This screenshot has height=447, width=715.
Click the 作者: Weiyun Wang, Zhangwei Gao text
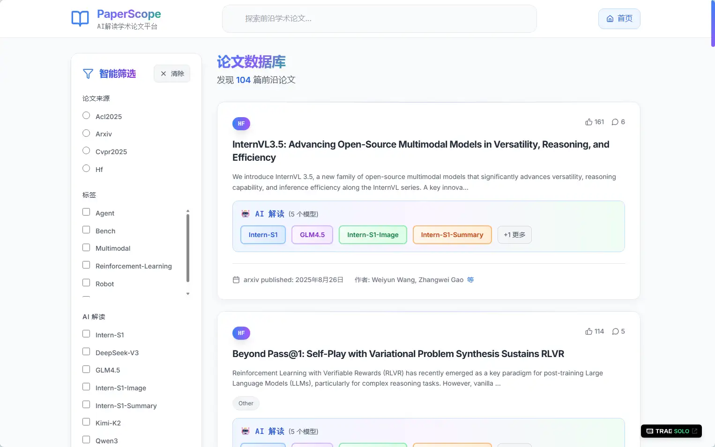point(409,280)
